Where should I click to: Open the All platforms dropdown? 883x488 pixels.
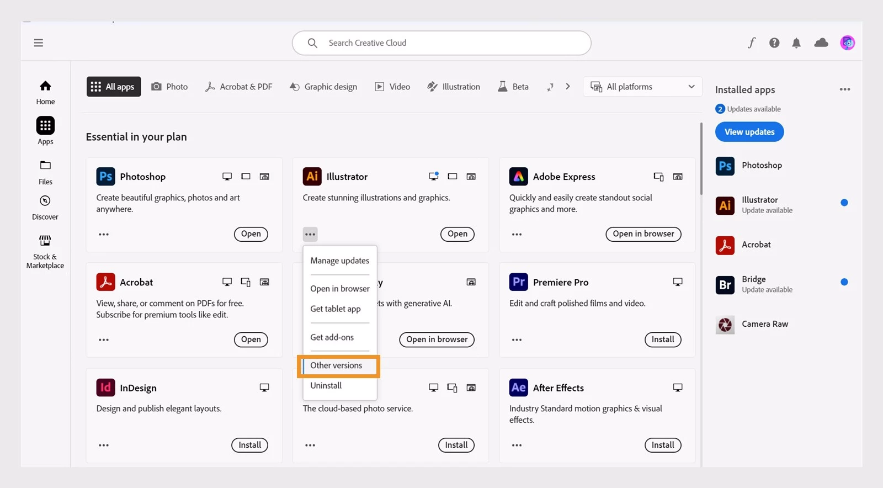point(642,87)
